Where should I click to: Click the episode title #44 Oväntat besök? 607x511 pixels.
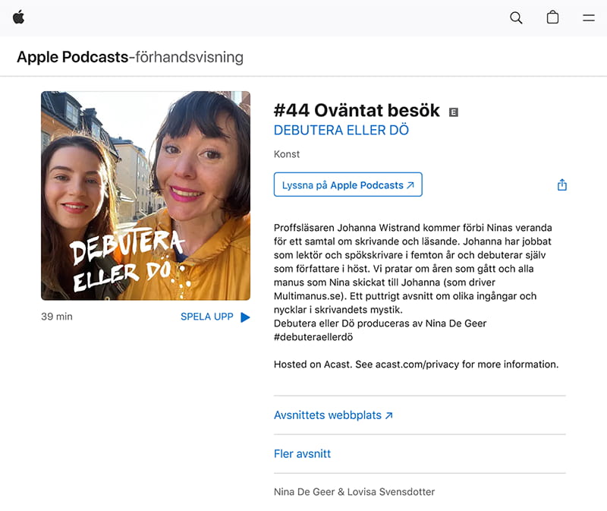[357, 110]
